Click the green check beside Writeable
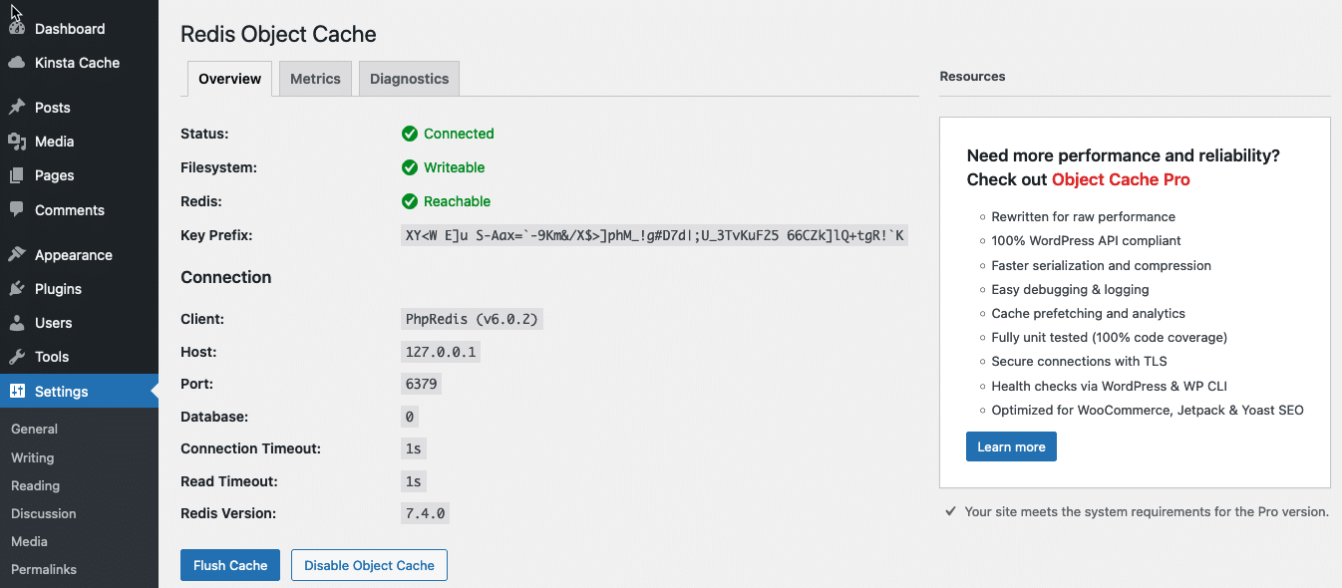 coord(410,167)
